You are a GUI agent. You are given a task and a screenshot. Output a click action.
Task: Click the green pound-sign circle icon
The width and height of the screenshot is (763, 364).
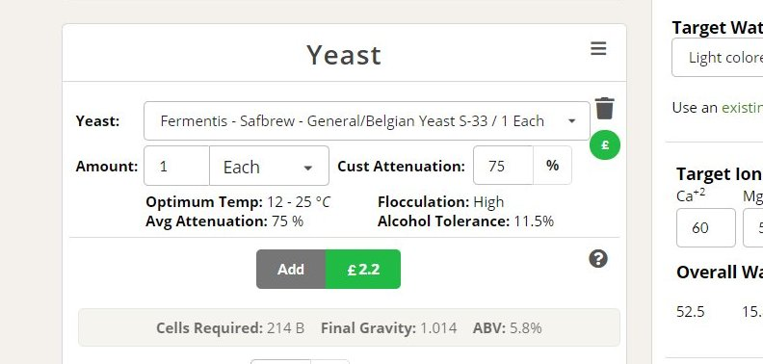click(605, 145)
